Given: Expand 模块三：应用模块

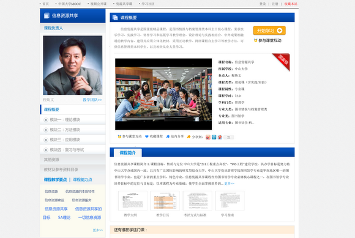Looking at the screenshot, I should [46, 139].
